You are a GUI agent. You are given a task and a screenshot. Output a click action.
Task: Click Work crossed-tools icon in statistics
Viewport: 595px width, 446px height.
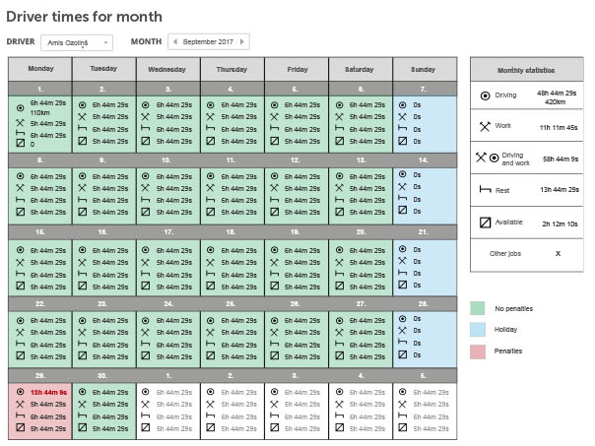tap(485, 126)
